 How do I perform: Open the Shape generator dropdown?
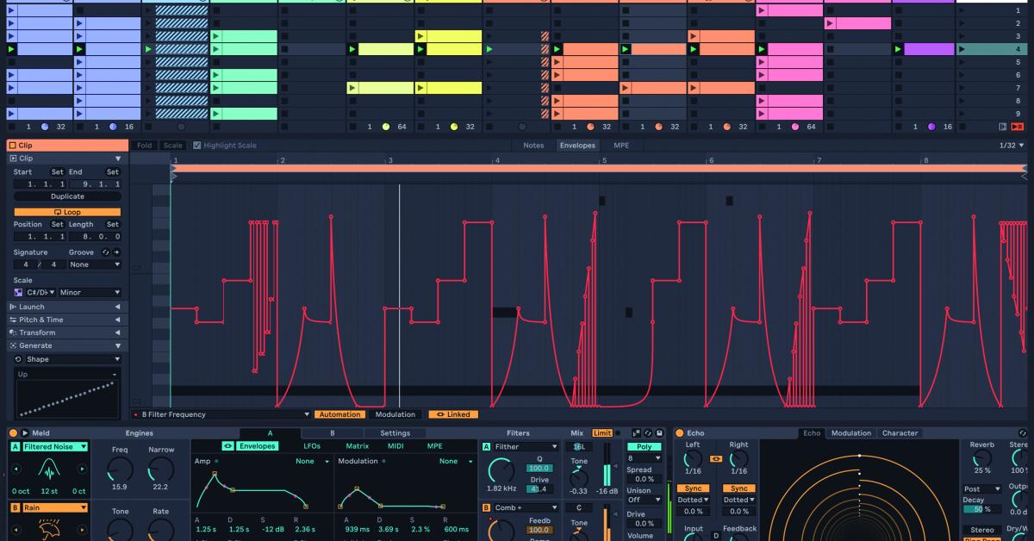(73, 359)
